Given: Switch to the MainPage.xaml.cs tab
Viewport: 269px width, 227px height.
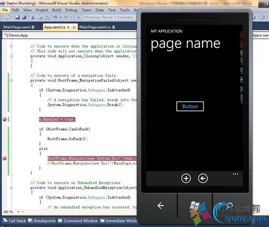Looking at the screenshot, I should tap(97, 27).
